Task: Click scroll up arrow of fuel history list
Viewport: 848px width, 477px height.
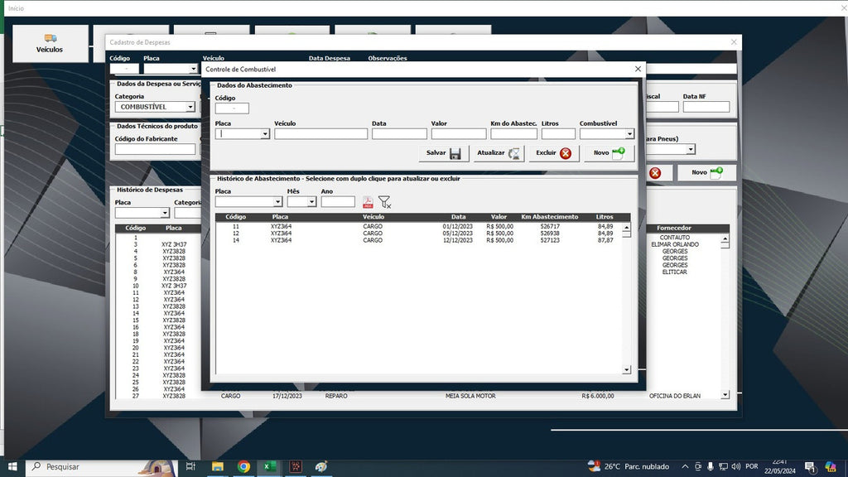Action: [626, 228]
